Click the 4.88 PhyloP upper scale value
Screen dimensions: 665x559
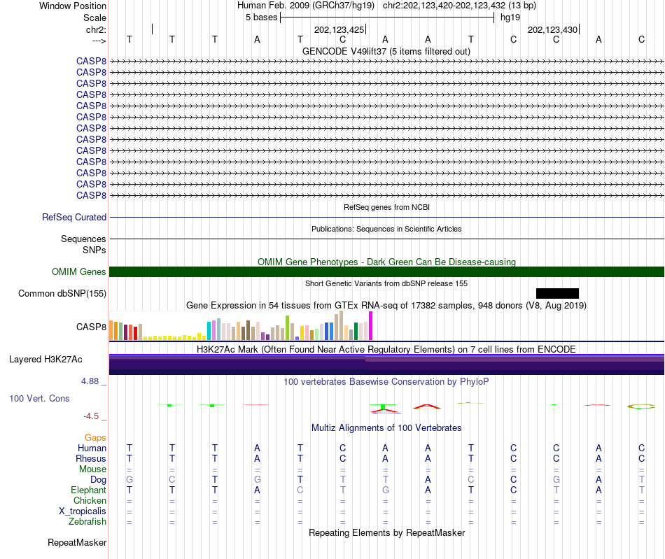90,381
